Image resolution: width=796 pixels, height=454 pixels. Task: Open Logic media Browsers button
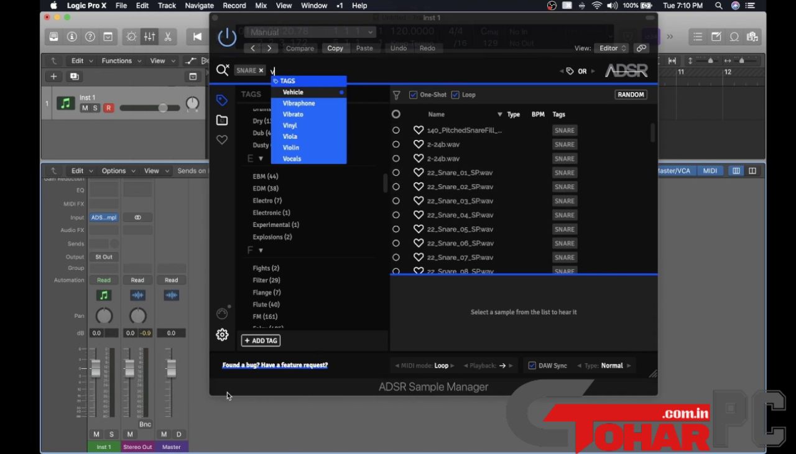752,37
